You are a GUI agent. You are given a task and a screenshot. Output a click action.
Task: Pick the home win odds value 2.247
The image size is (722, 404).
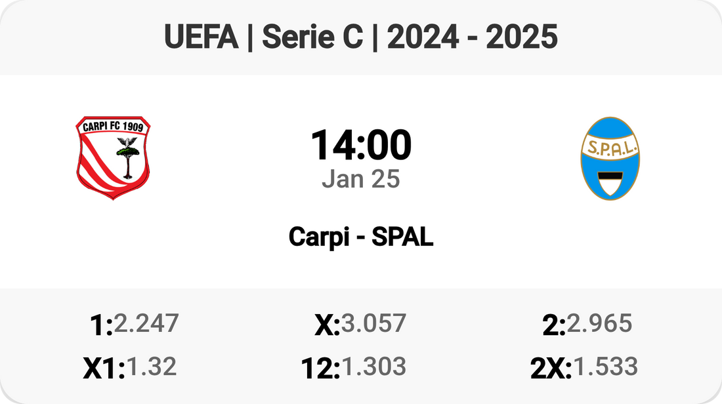pos(146,323)
